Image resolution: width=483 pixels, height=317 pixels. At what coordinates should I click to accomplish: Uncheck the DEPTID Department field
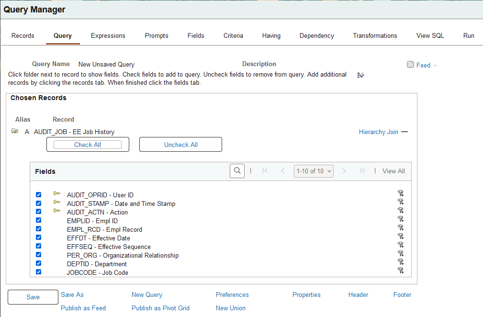38,263
